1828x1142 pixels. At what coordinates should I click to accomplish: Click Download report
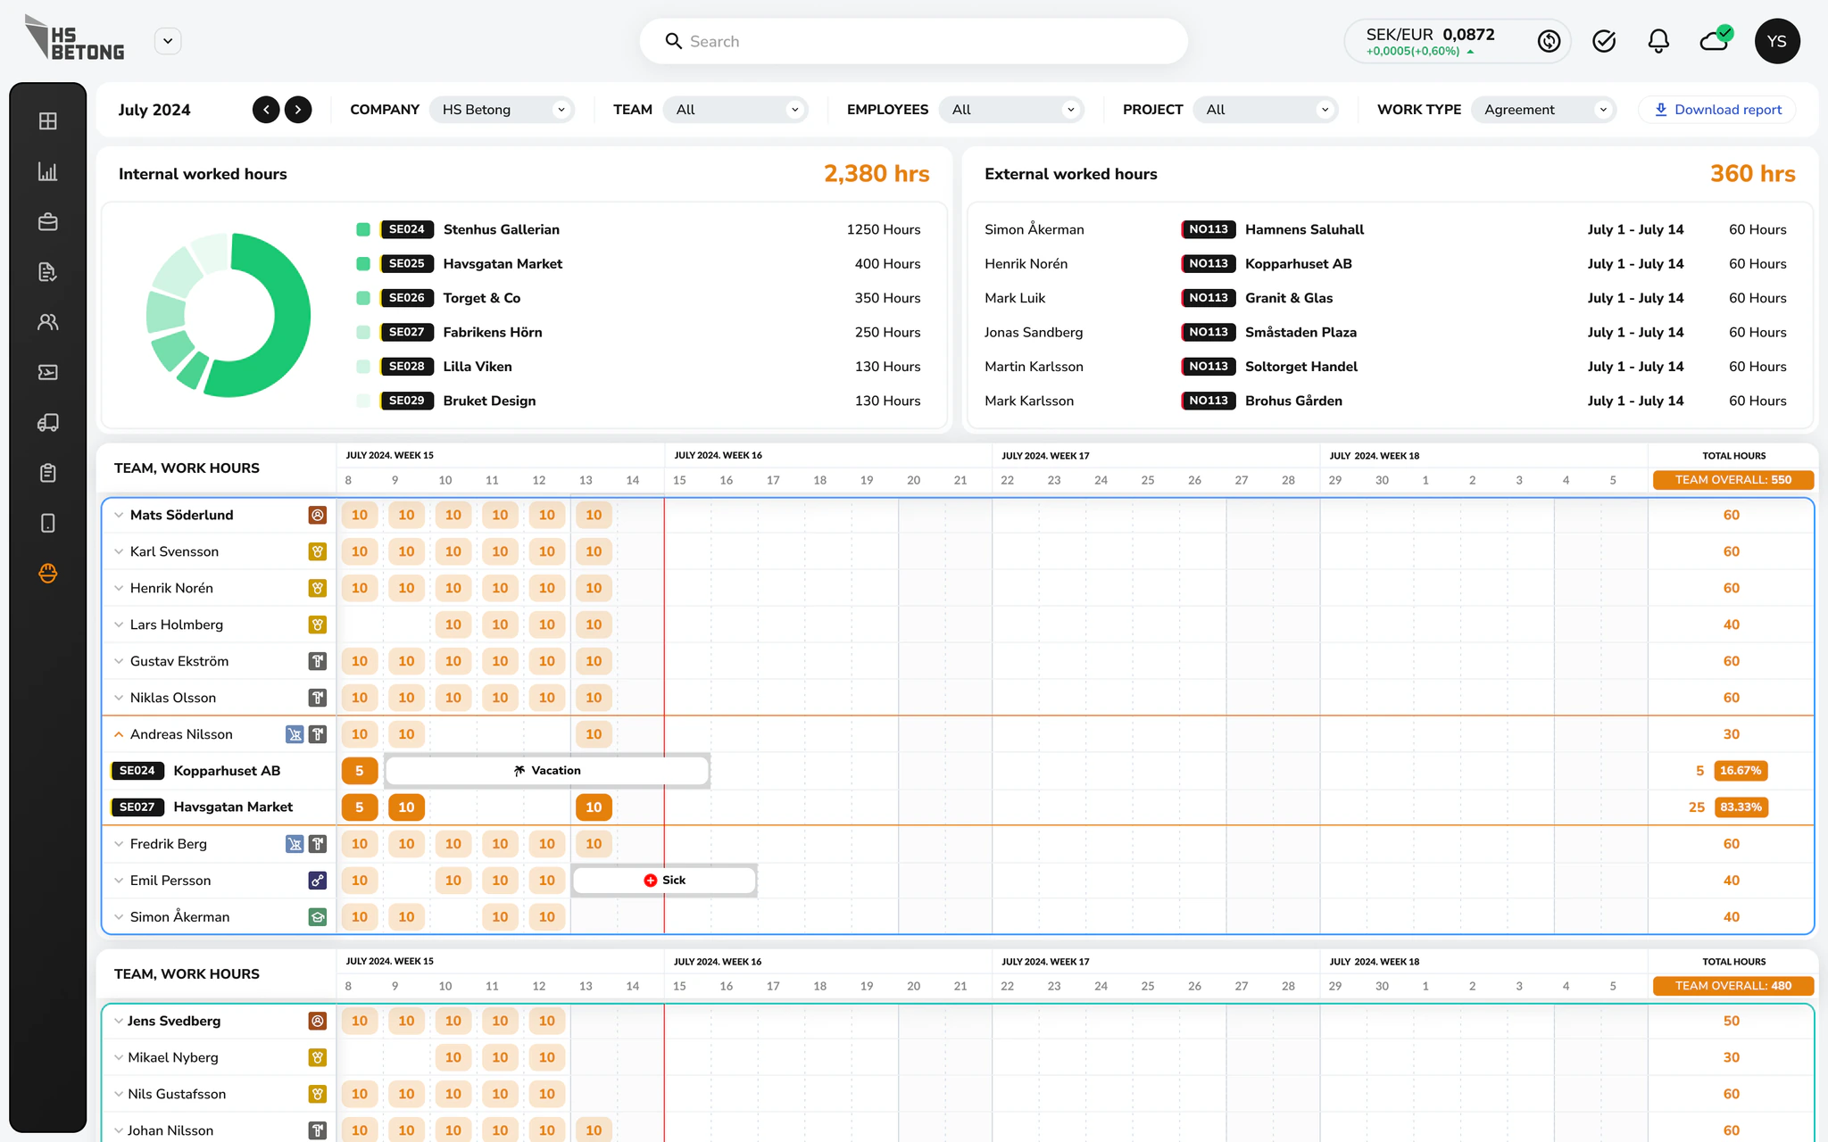pos(1717,110)
